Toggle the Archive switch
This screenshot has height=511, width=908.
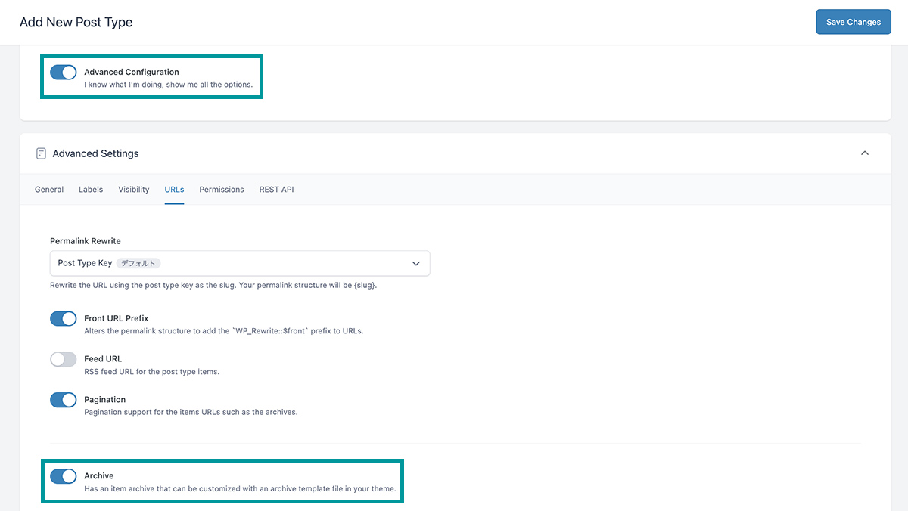64,476
